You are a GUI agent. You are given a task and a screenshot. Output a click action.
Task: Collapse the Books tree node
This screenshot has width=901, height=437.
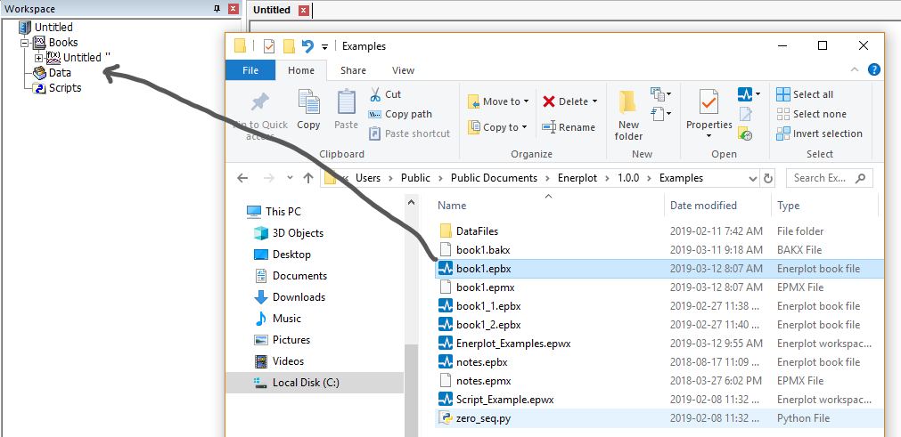[25, 43]
